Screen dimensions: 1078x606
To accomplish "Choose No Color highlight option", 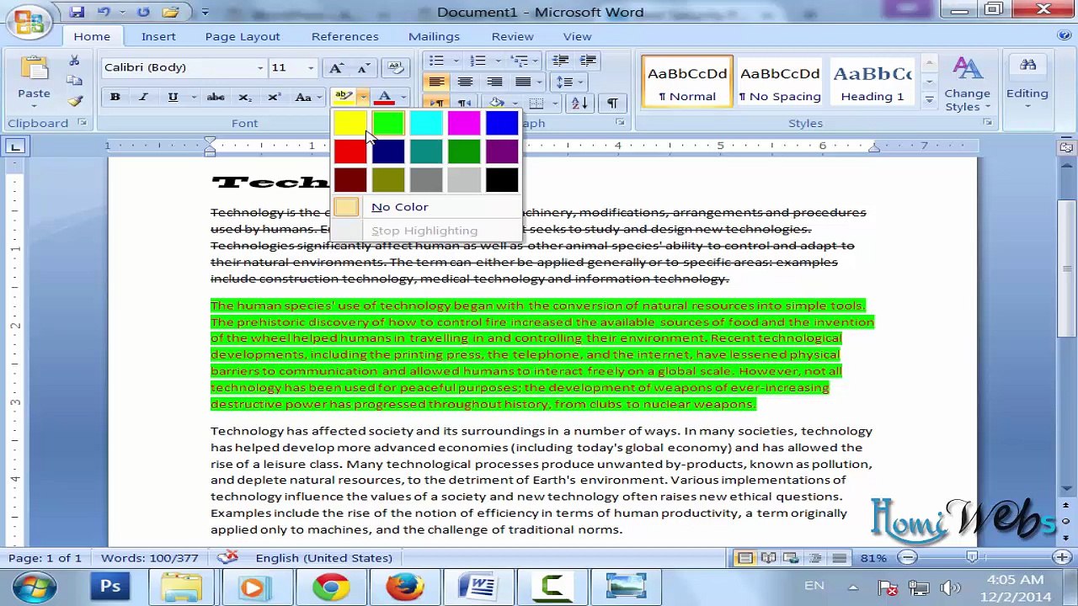I will click(426, 207).
